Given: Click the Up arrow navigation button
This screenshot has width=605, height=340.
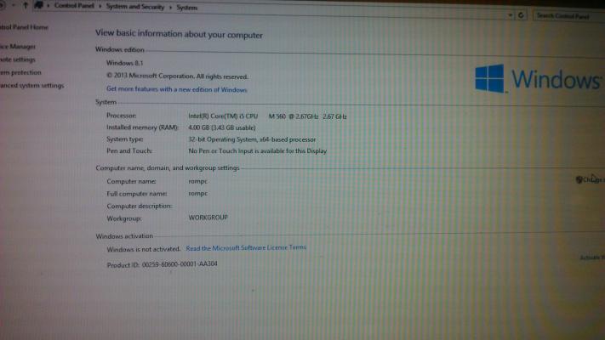Looking at the screenshot, I should click(x=26, y=5).
